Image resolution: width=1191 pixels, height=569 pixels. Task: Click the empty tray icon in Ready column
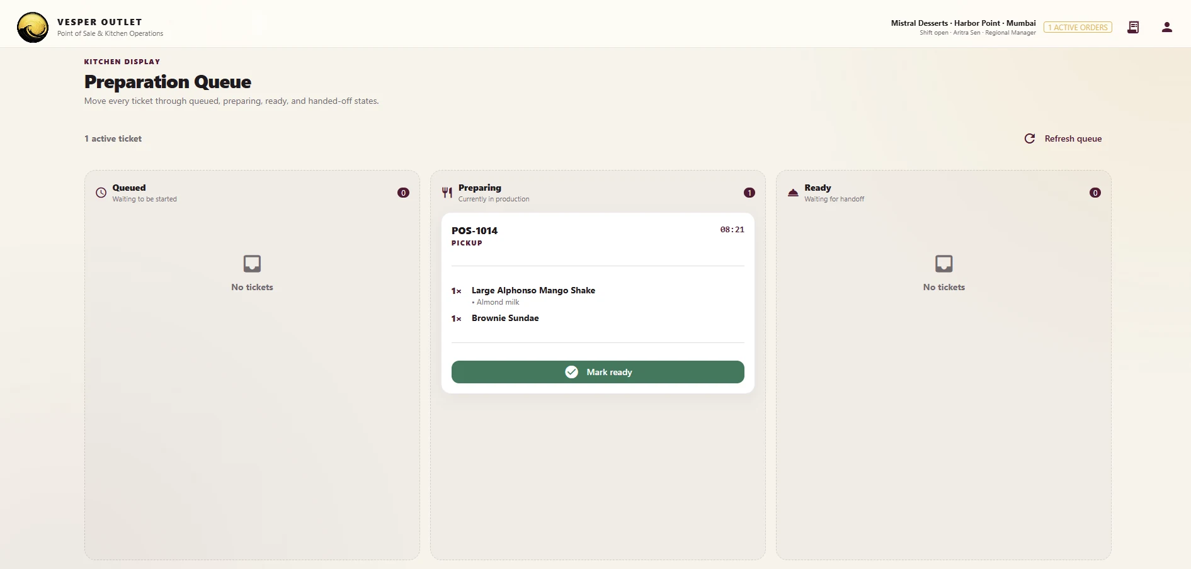[944, 263]
